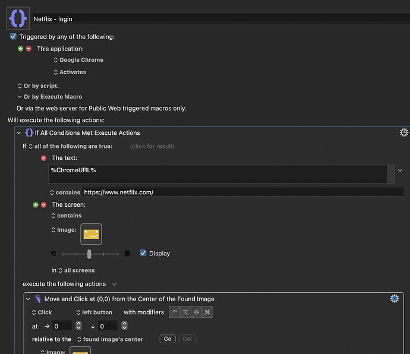Remove 'The text' condition with red minus

pos(43,158)
